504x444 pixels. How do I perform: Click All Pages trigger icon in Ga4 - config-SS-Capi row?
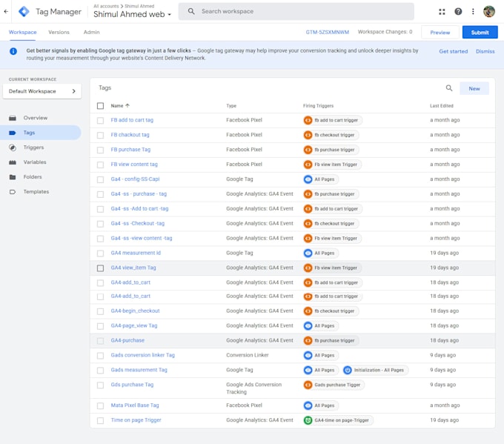(x=308, y=179)
